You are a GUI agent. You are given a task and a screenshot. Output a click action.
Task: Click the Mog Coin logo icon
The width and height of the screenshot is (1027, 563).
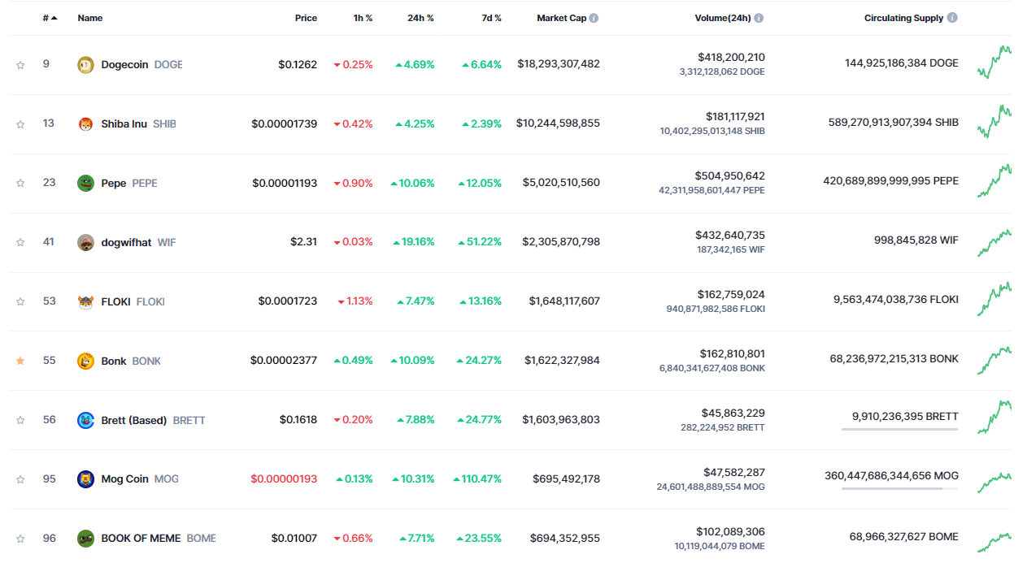[85, 479]
